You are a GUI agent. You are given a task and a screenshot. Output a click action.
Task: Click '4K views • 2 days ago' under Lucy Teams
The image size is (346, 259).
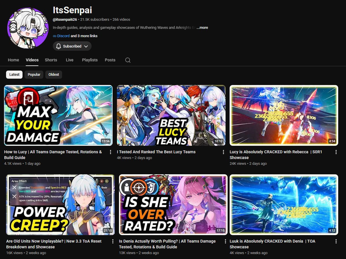(x=134, y=158)
